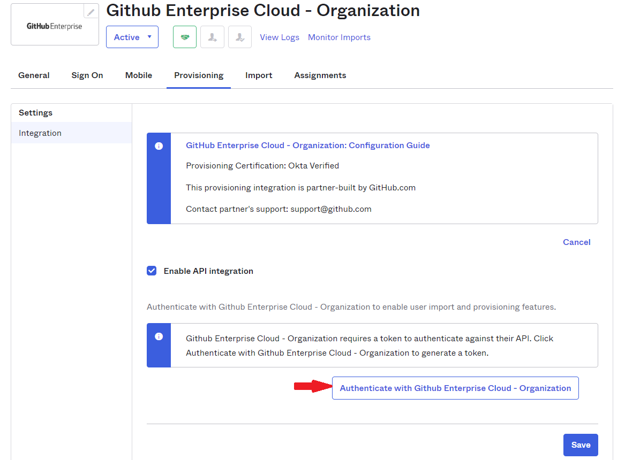Open the Monitor Imports link
The width and height of the screenshot is (625, 460).
pyautogui.click(x=339, y=37)
